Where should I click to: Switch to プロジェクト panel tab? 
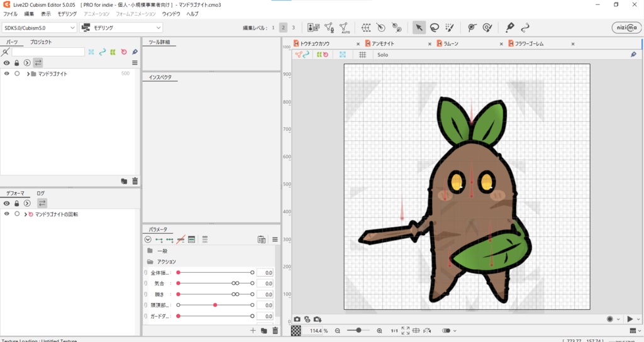point(41,42)
